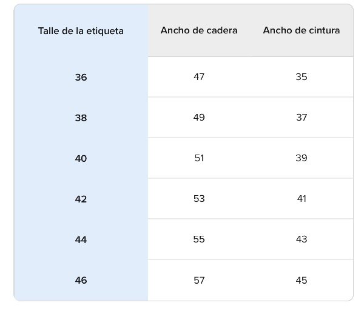Select size 44 row label
364x314 pixels.
point(81,240)
